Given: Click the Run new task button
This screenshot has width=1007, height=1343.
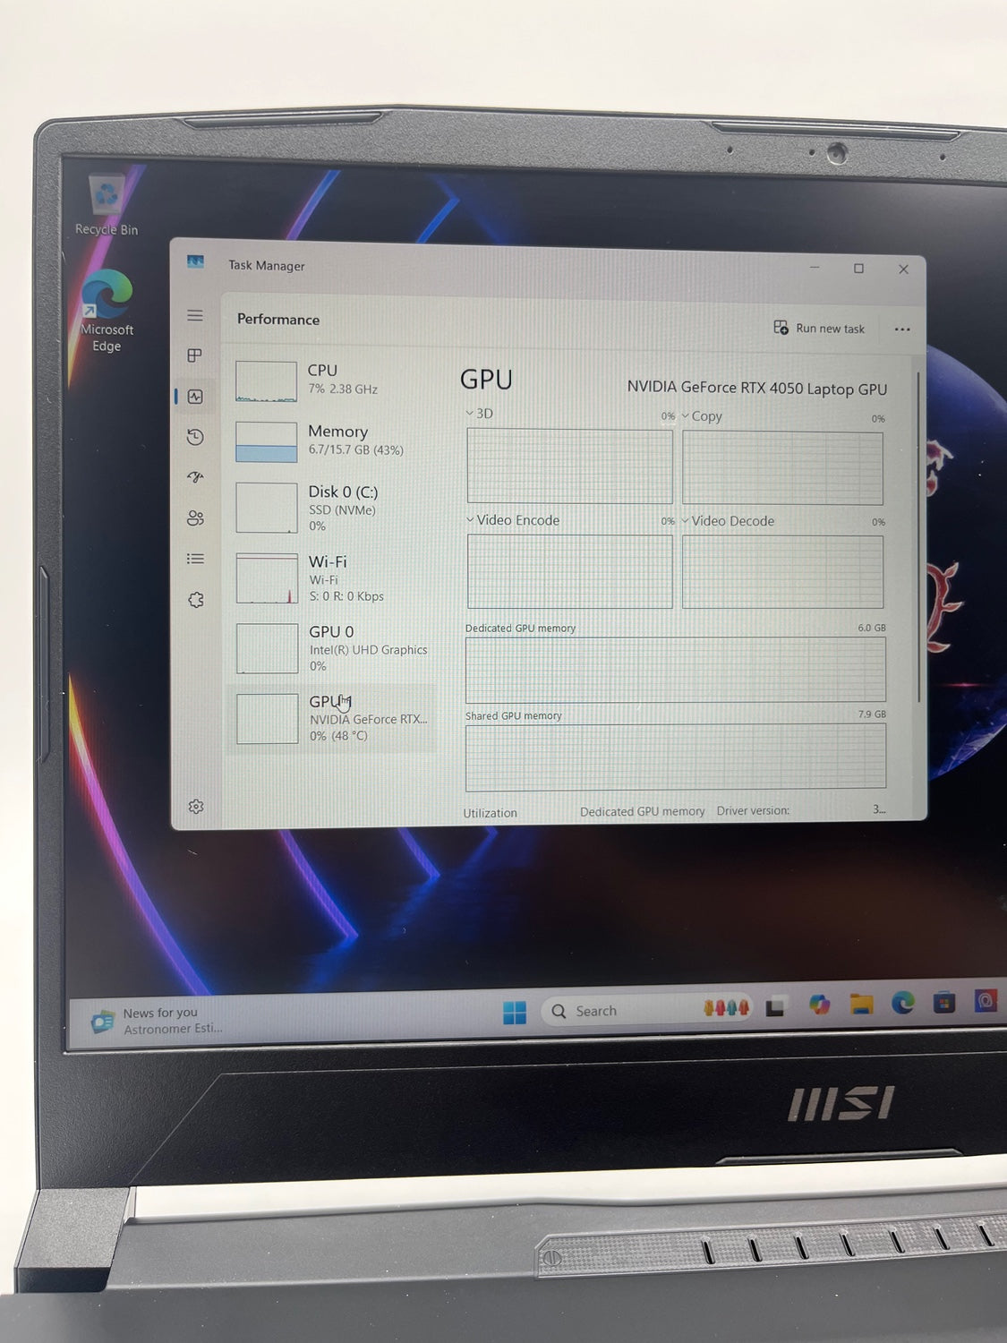Looking at the screenshot, I should coord(819,329).
